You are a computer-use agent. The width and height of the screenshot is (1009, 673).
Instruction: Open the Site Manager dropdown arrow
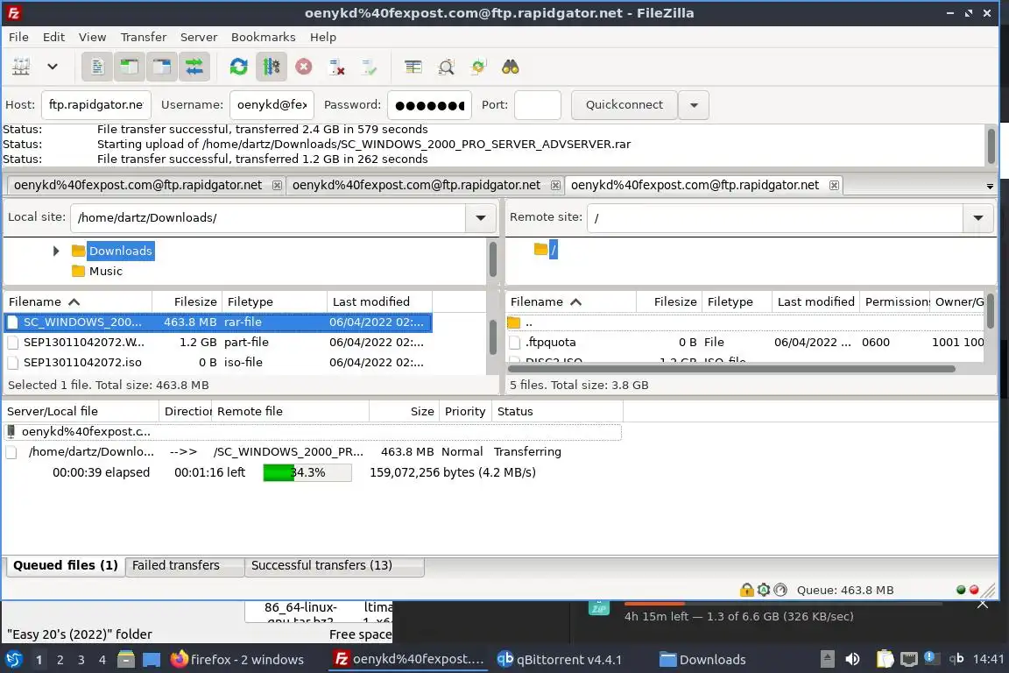(x=53, y=67)
